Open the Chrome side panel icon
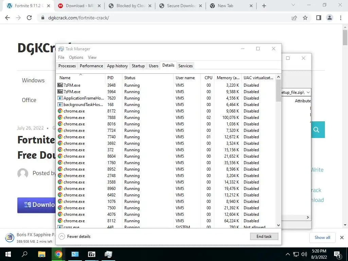Image resolution: width=348 pixels, height=261 pixels. click(x=319, y=18)
